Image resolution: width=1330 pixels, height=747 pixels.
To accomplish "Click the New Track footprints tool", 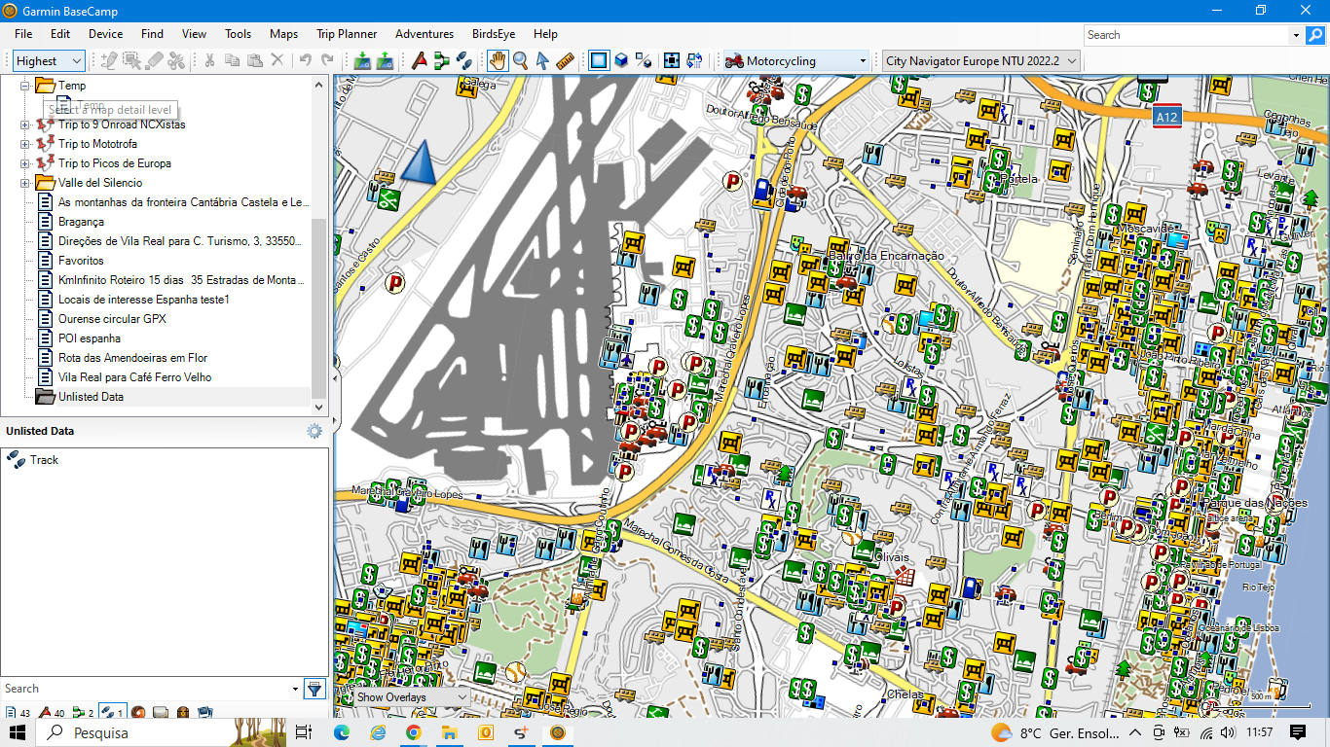I will (463, 60).
